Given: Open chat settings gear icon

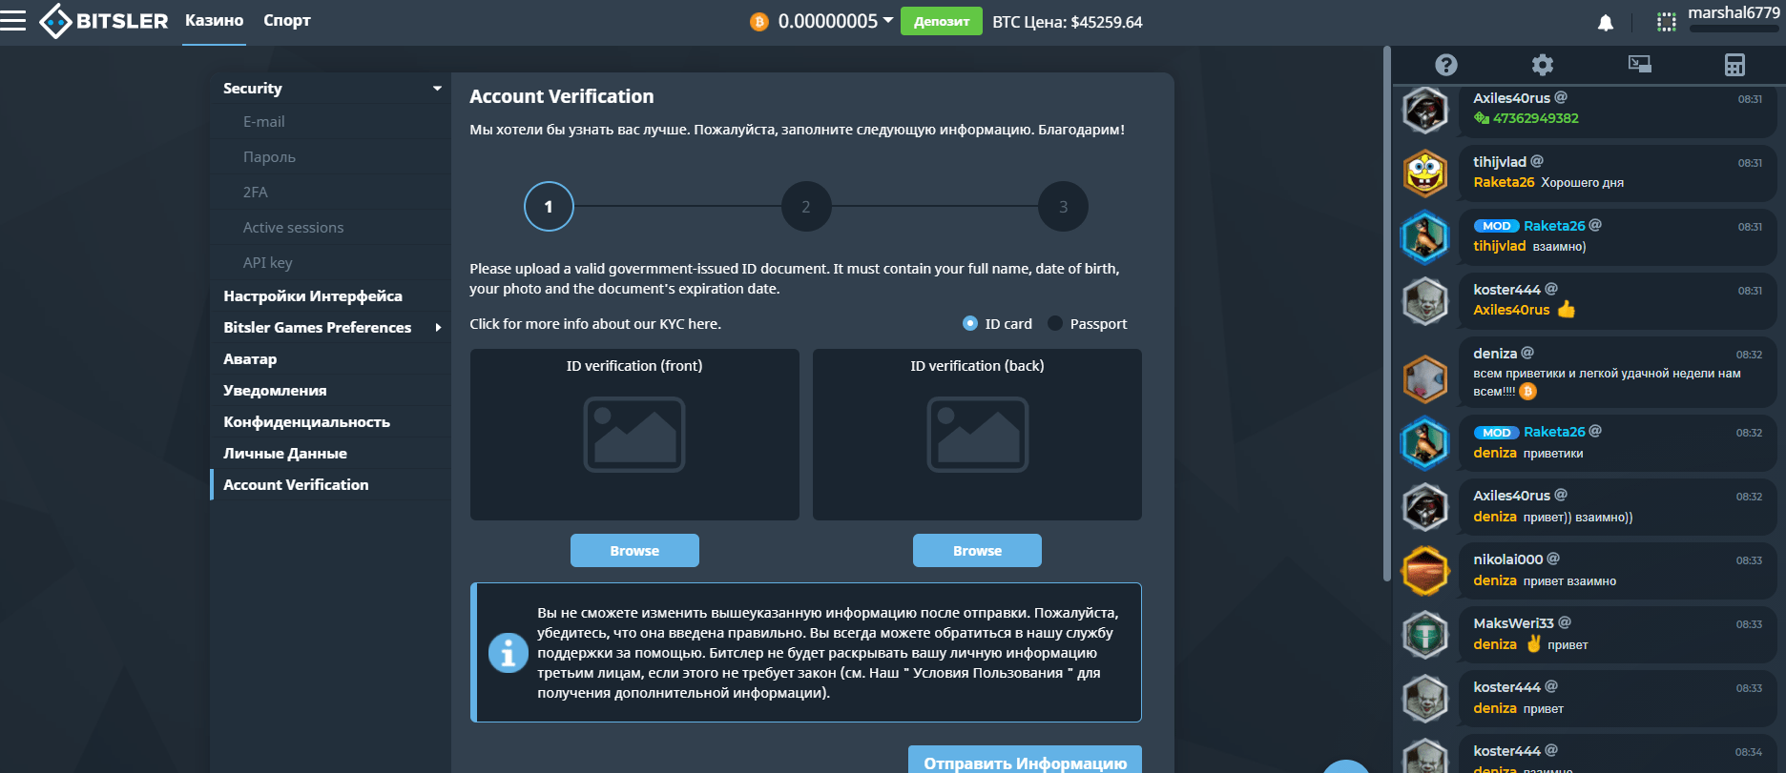Looking at the screenshot, I should [x=1543, y=65].
